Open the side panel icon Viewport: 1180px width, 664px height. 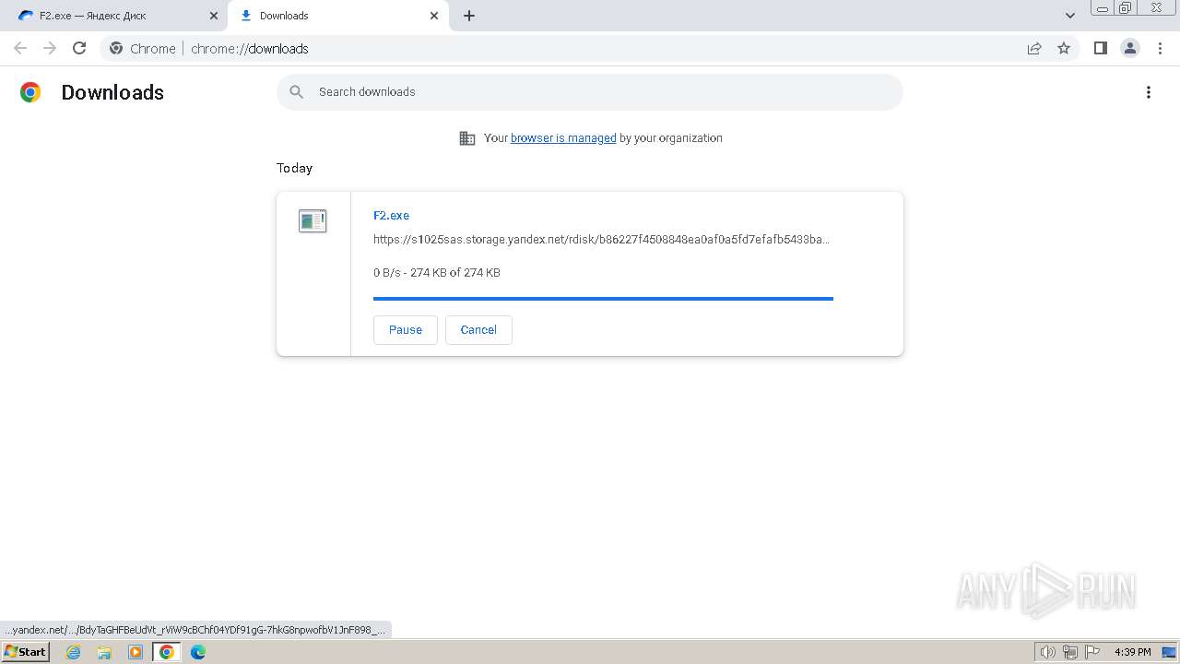pyautogui.click(x=1100, y=48)
